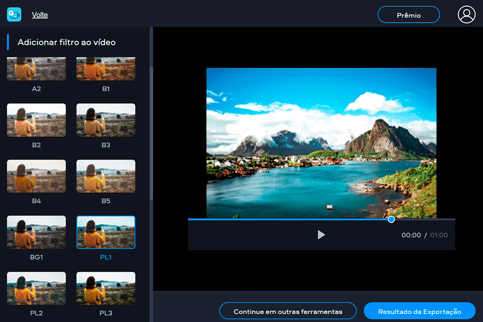483x322 pixels.
Task: Click the video editor app logo icon
Action: 14,14
